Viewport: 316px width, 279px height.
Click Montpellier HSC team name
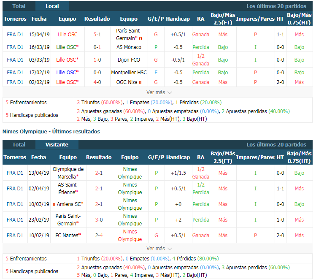tap(129, 72)
